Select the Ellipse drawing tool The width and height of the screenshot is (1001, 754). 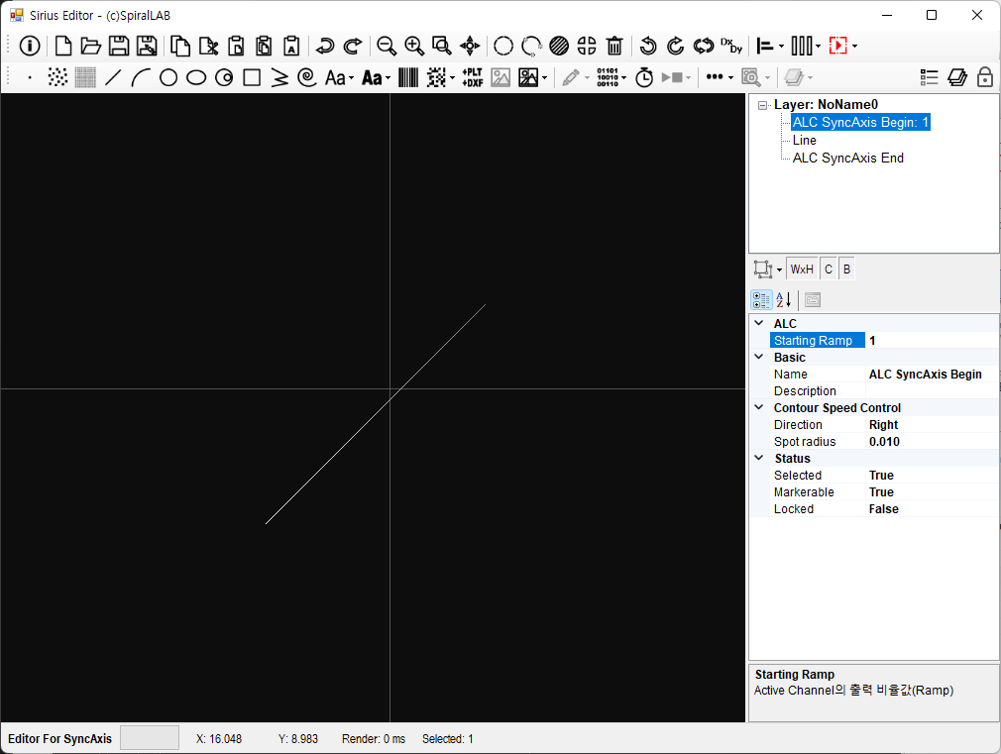(x=196, y=78)
